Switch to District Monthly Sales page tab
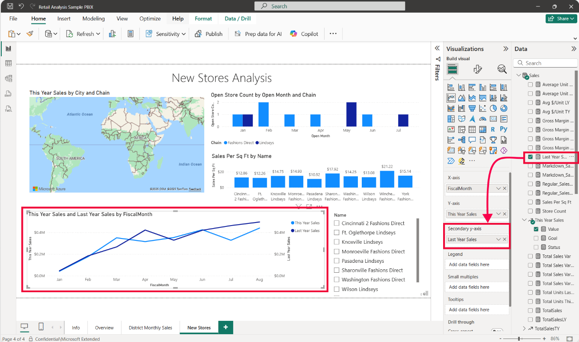Screen dimensions: 579x342 (x=150, y=328)
